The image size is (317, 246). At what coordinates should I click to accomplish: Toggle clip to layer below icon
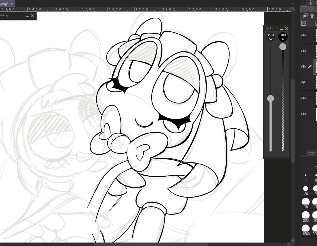point(306,16)
